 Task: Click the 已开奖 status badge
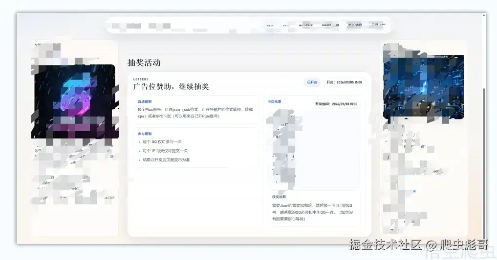[312, 82]
